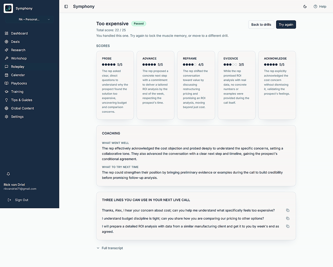Click the PROBE 5/5 rating dots
Image resolution: width=333 pixels, height=267 pixels.
109,65
